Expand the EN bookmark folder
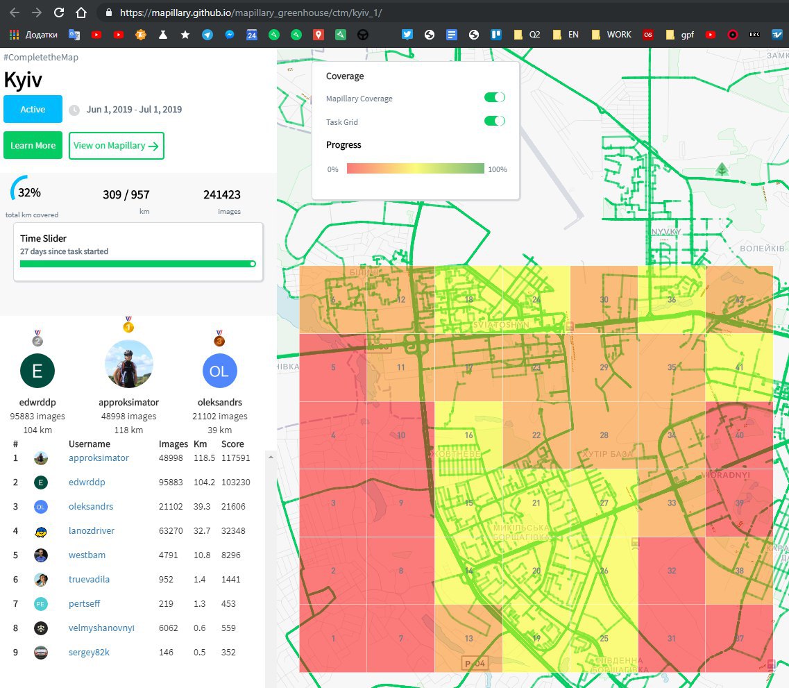This screenshot has height=688, width=789. coord(566,35)
